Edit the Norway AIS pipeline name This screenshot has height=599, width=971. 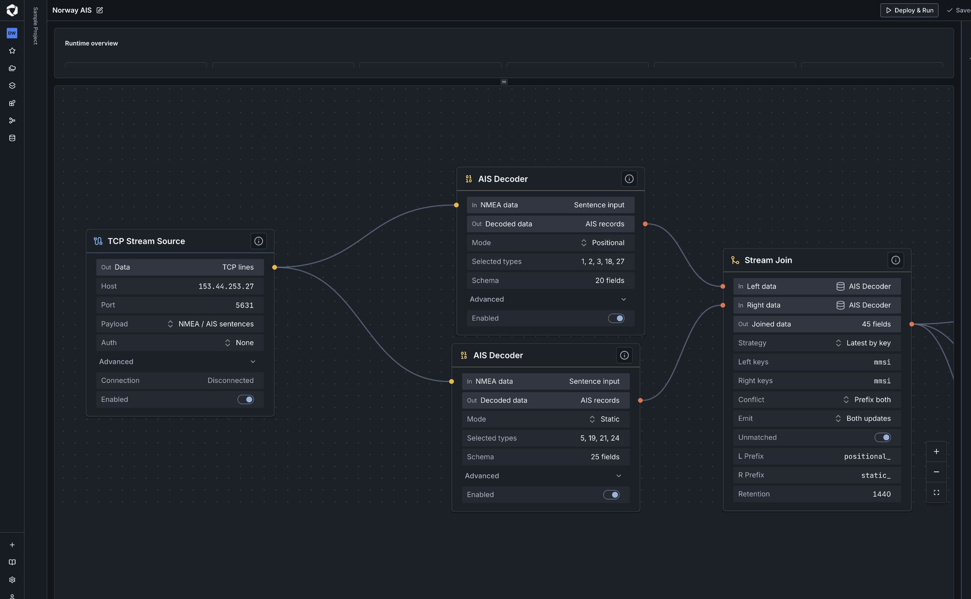tap(100, 10)
